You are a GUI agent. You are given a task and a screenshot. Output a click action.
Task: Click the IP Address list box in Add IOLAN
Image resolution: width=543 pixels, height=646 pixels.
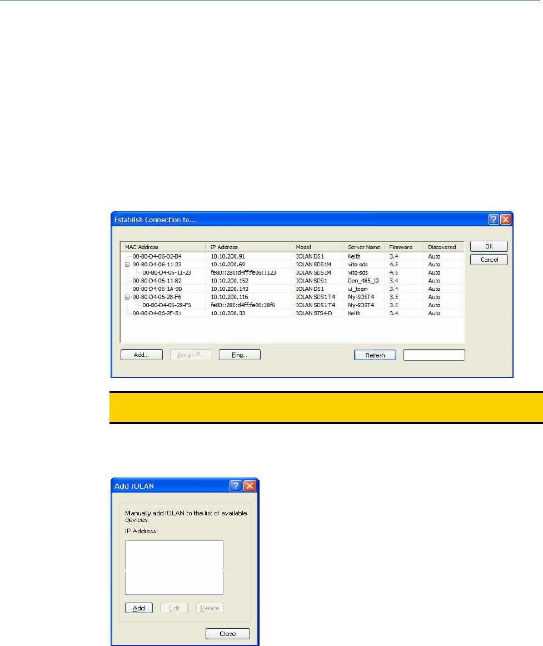pos(175,567)
